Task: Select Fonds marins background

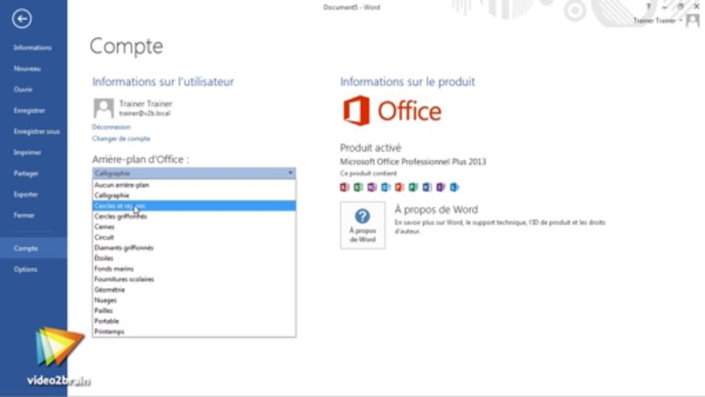Action: tap(194, 269)
